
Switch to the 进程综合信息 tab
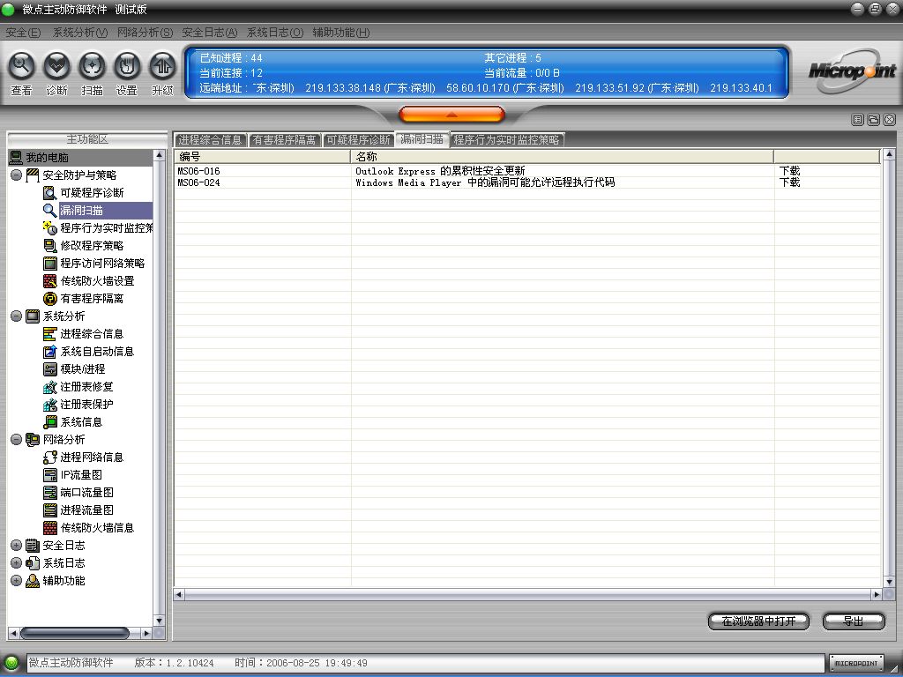click(210, 140)
